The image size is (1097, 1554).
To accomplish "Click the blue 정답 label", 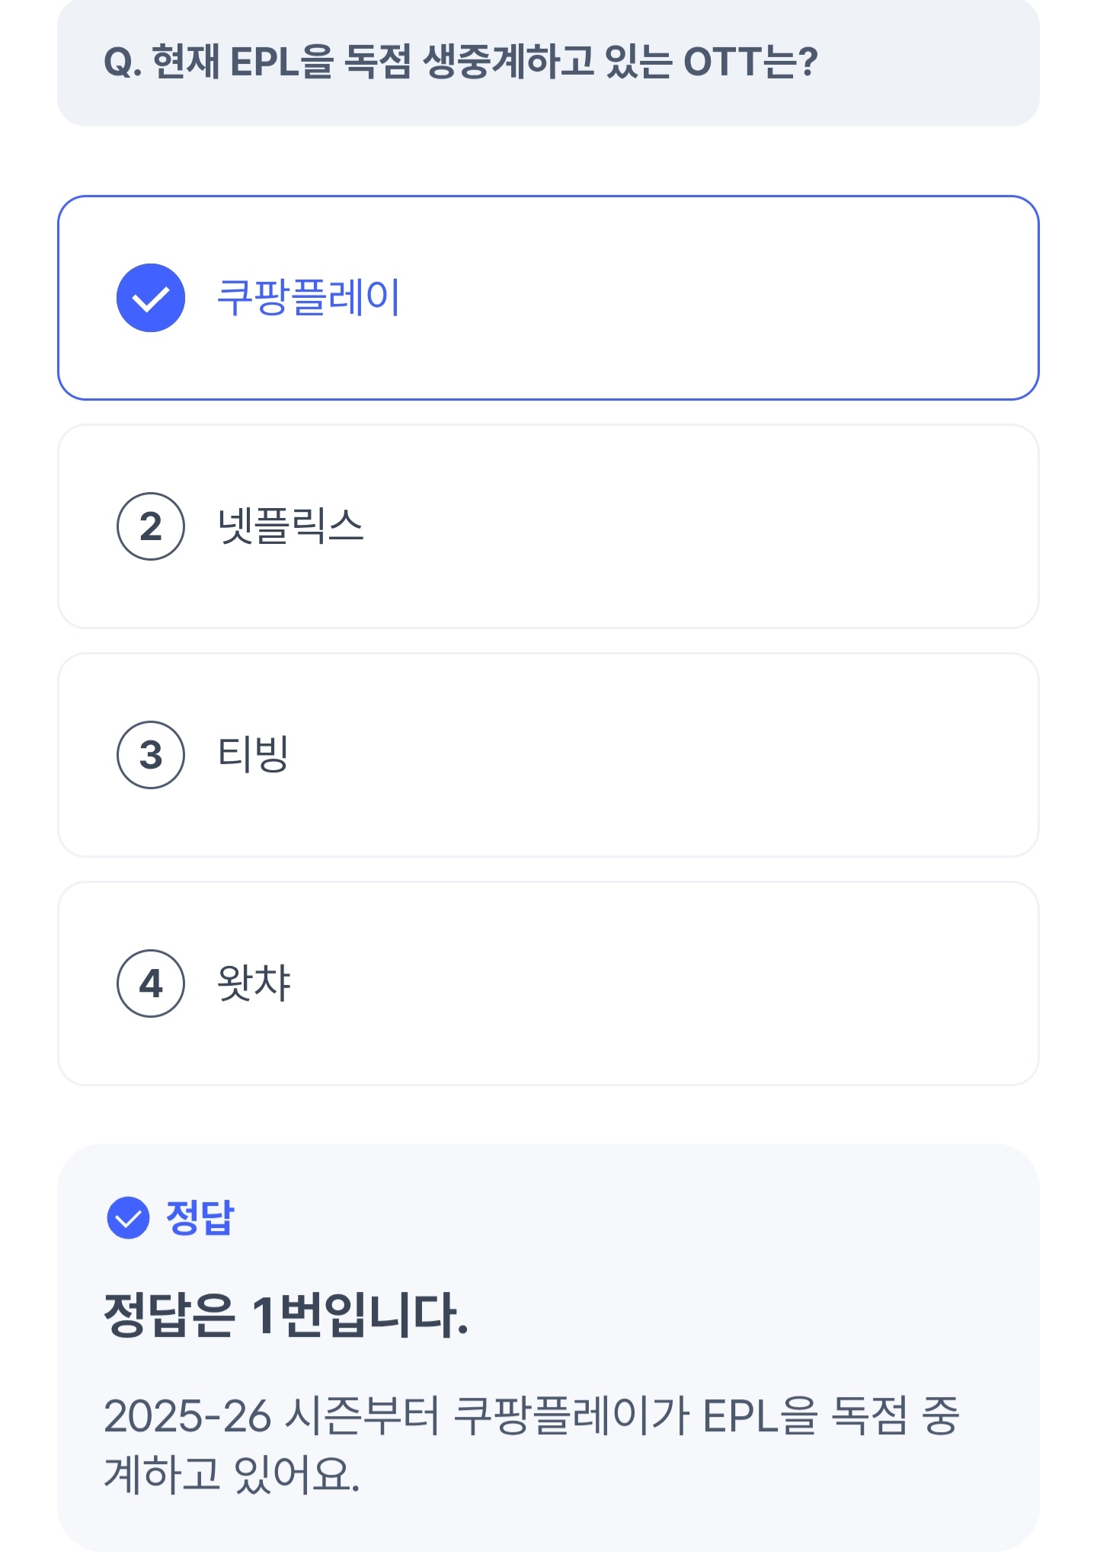I will (200, 1217).
